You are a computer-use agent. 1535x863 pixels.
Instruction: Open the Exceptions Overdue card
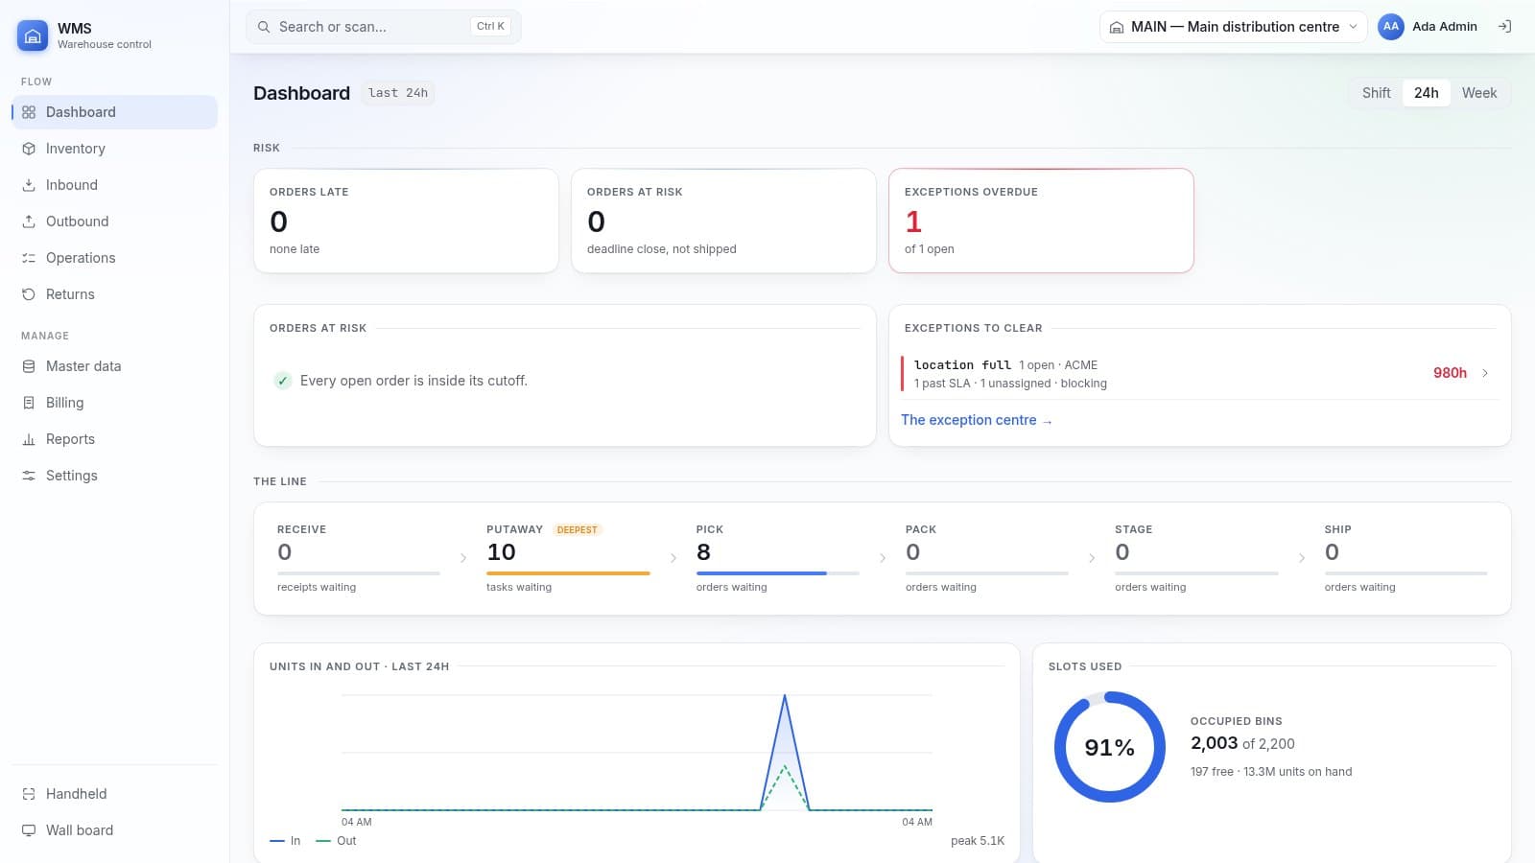pos(1041,221)
